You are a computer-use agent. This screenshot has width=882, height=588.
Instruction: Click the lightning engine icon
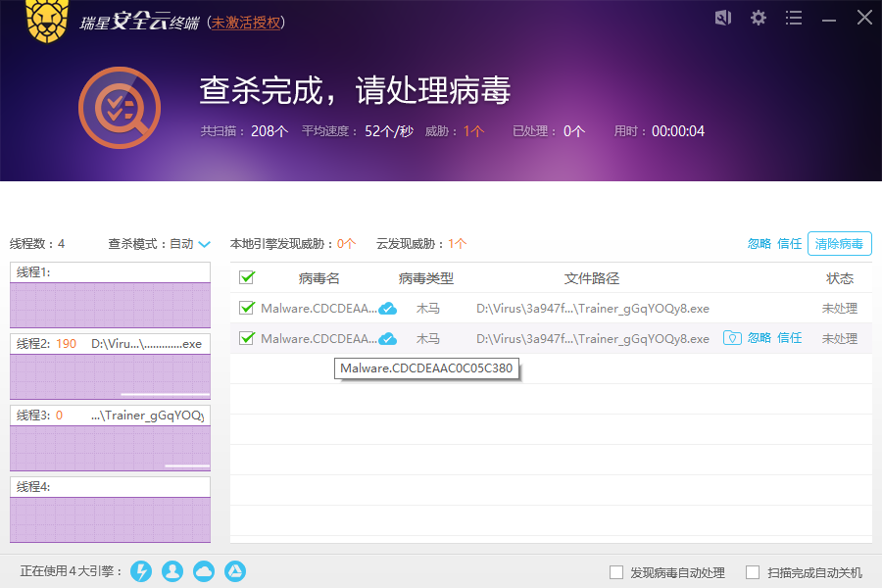141,571
